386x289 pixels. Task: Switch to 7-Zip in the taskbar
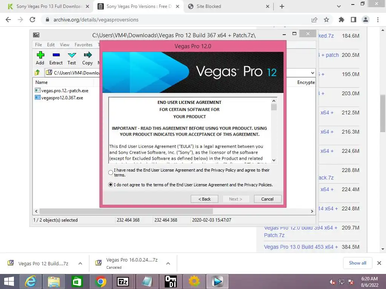[x=123, y=281]
